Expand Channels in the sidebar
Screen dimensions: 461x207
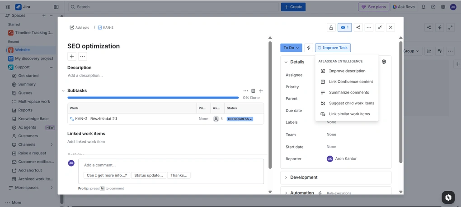point(52,144)
